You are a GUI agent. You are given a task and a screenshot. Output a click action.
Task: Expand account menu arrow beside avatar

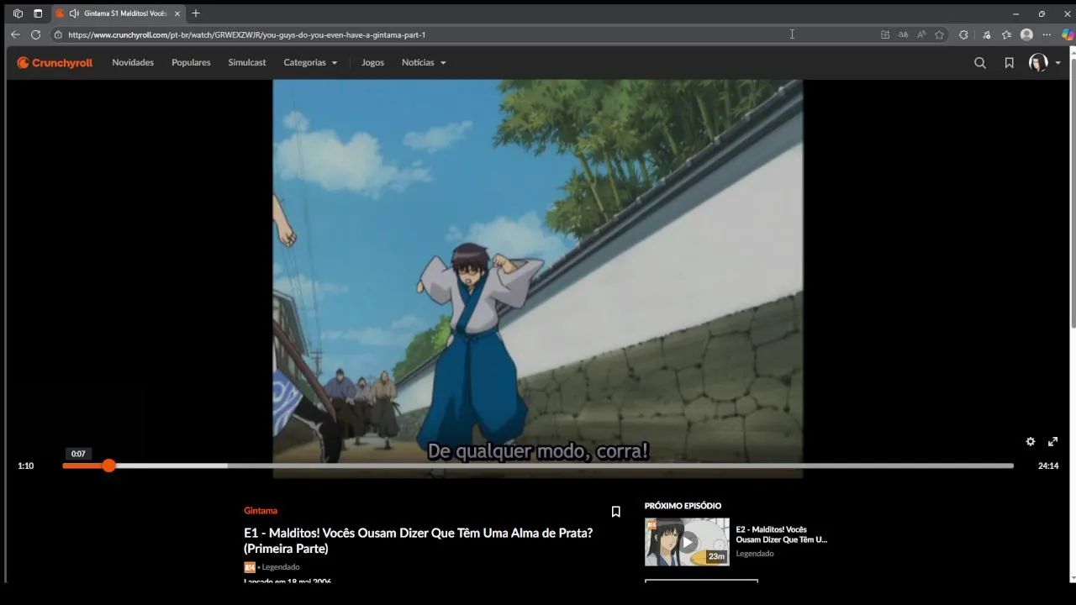pos(1058,63)
